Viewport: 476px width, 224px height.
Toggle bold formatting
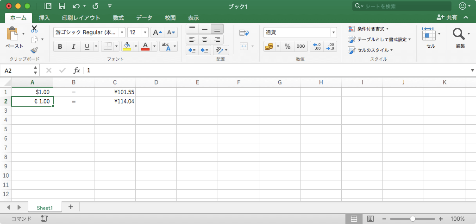coord(60,46)
